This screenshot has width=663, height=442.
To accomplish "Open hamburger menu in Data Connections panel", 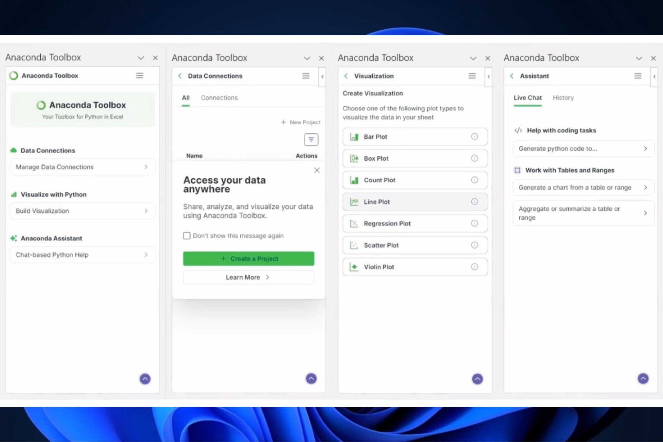I will click(x=306, y=76).
